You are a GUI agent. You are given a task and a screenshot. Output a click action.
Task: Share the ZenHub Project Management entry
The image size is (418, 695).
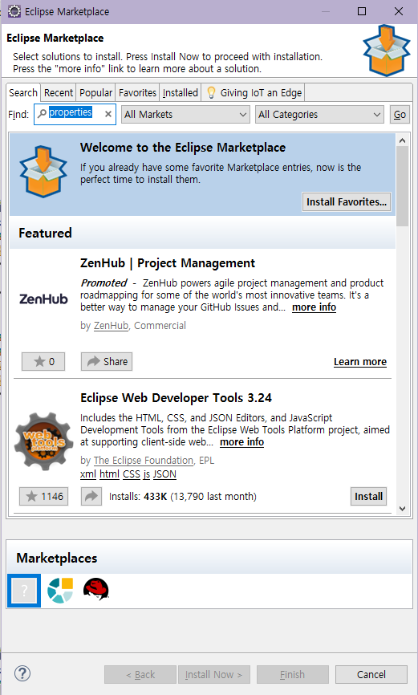pos(107,362)
